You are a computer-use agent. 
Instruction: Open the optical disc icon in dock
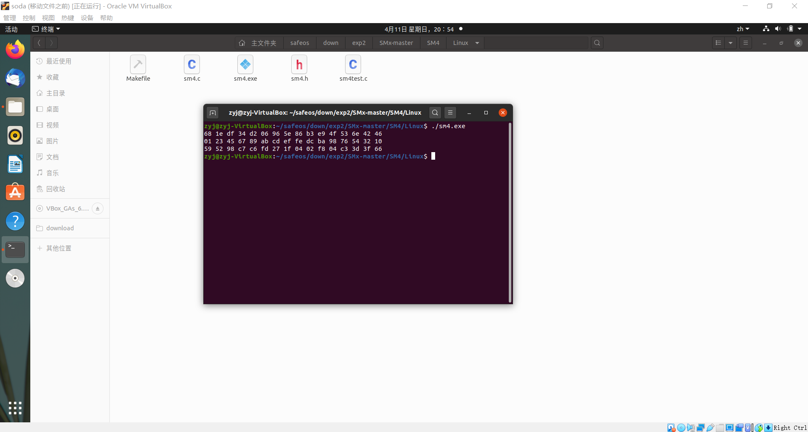point(15,278)
